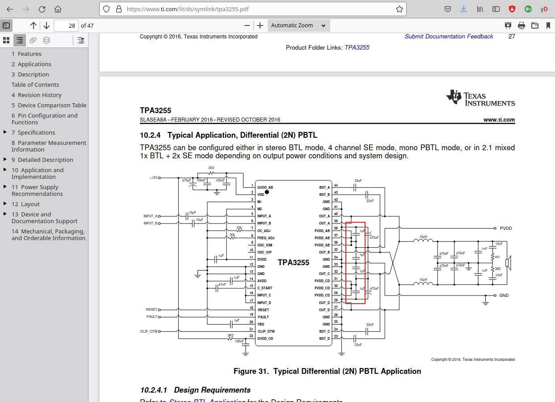This screenshot has height=402, width=555.
Task: Click the 'of 47' page count label
Action: pyautogui.click(x=87, y=25)
